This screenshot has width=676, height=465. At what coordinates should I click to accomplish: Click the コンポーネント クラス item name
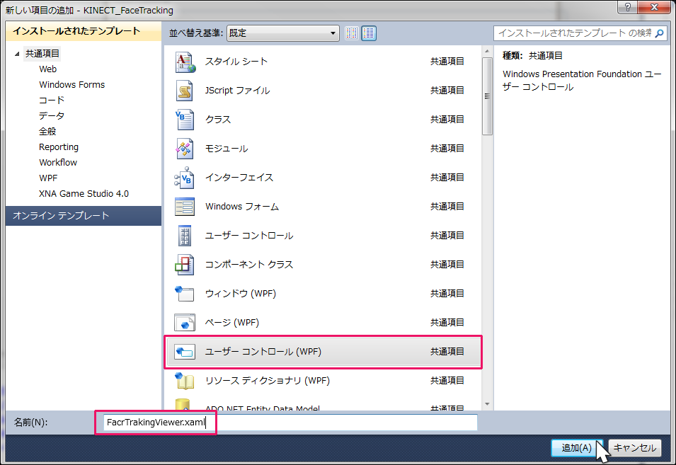[249, 265]
